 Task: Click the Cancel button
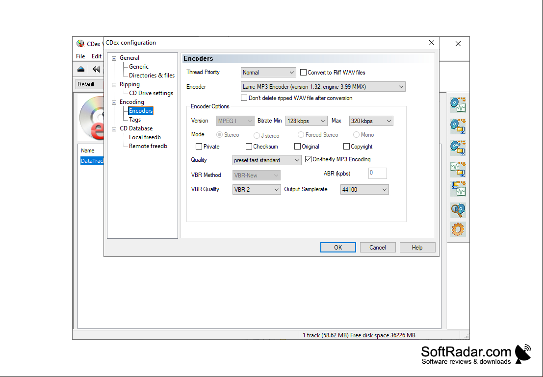click(378, 247)
